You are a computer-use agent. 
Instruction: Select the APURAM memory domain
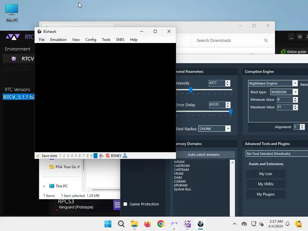point(180,185)
